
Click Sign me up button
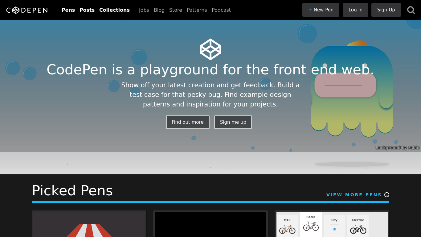click(233, 122)
